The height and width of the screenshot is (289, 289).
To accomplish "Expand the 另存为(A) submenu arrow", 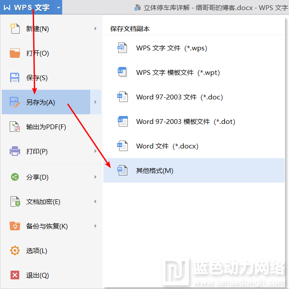I will click(95, 102).
